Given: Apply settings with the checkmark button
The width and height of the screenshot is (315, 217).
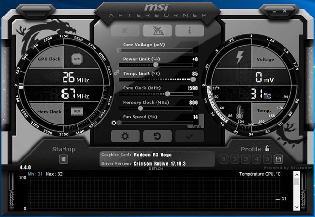Looking at the screenshot, I should (189, 136).
